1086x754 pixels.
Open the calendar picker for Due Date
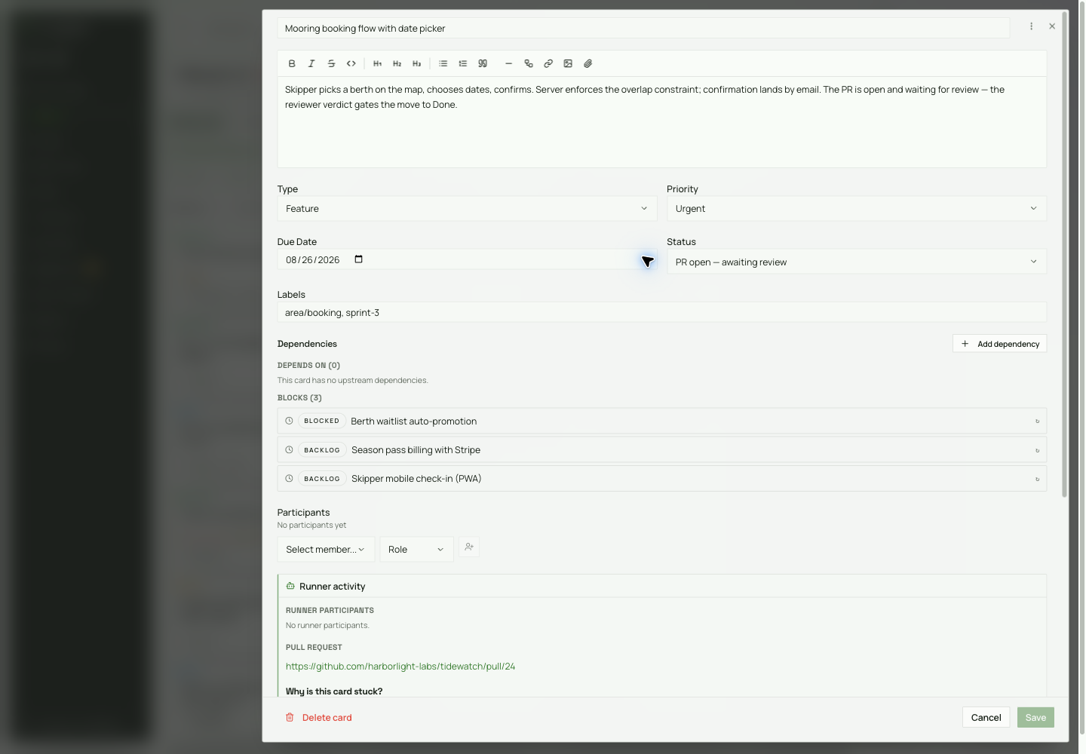(x=359, y=259)
